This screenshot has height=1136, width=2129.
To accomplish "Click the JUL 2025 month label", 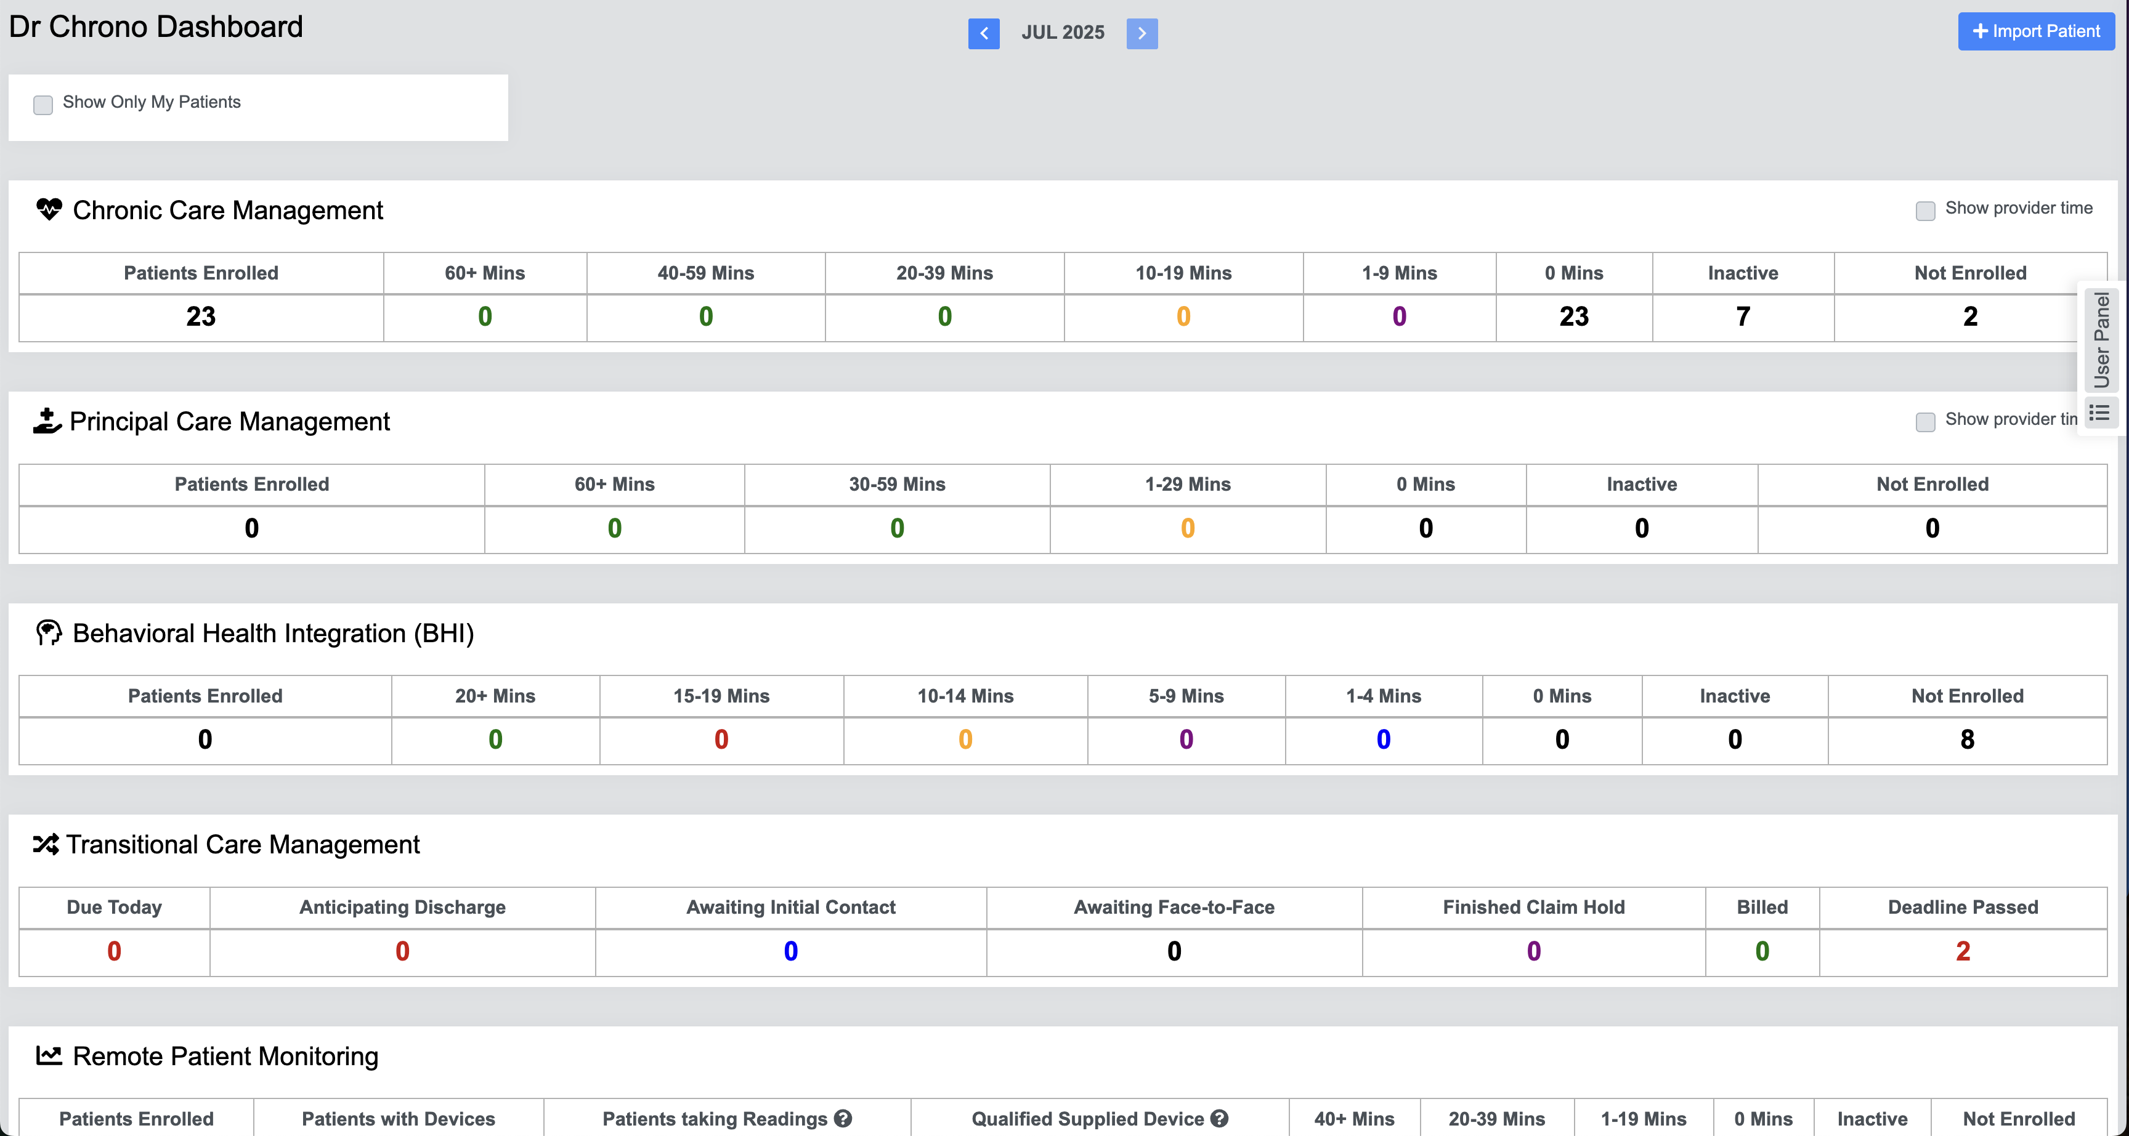I will pos(1063,33).
